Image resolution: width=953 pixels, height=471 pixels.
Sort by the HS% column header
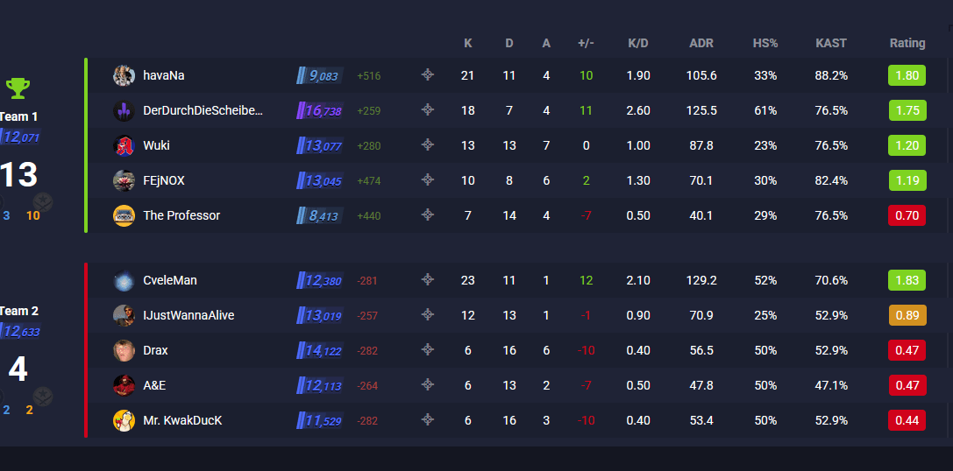(x=765, y=43)
